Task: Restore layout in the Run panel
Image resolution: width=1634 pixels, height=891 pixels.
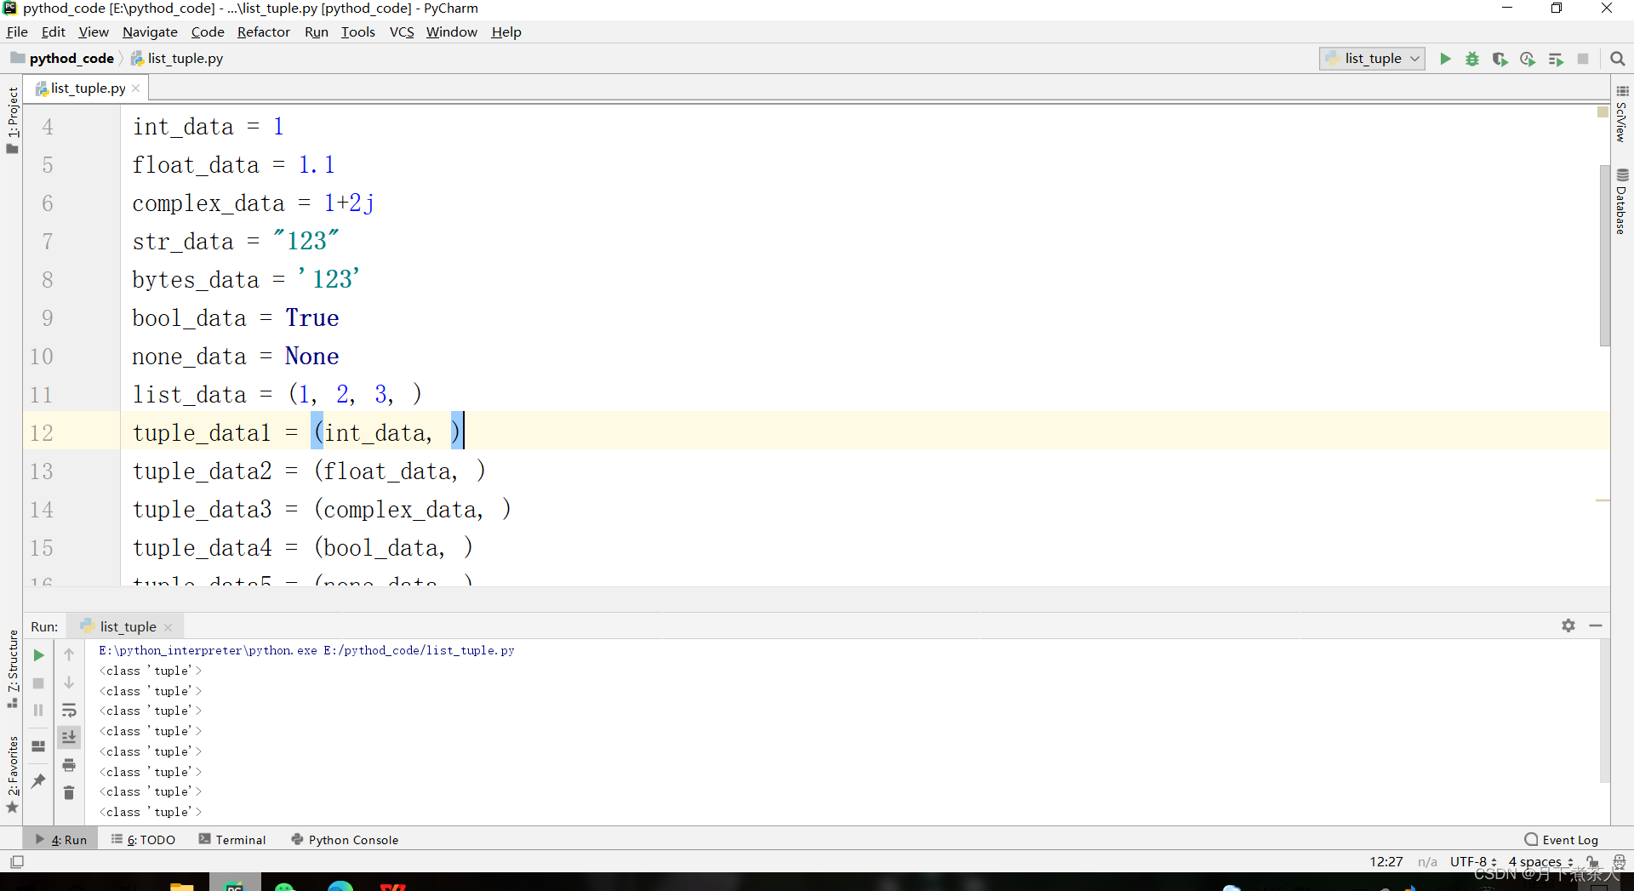Action: point(38,746)
